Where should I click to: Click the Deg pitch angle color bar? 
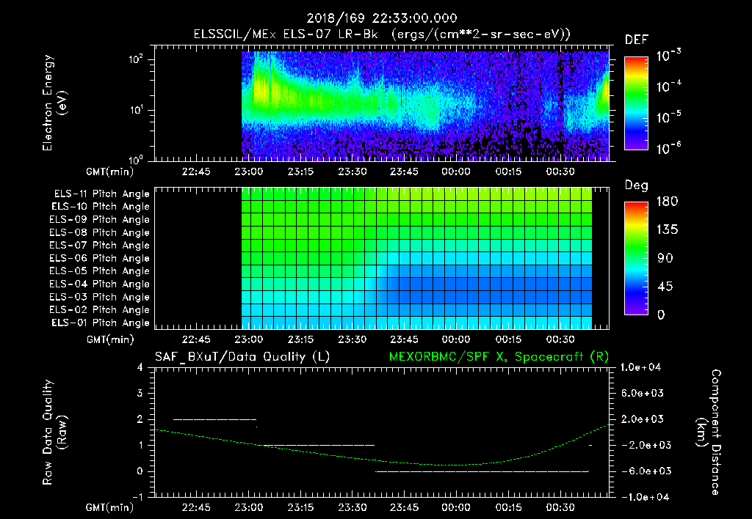[636, 258]
